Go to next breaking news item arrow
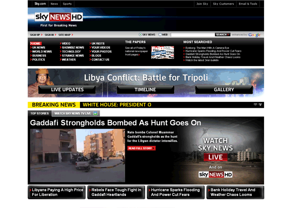 point(260,105)
